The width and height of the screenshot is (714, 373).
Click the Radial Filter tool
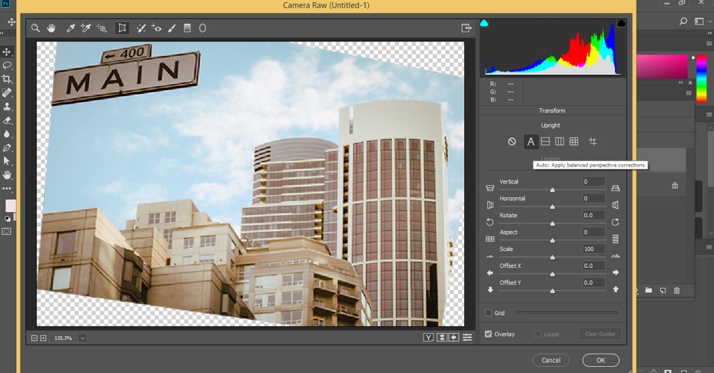[x=203, y=28]
